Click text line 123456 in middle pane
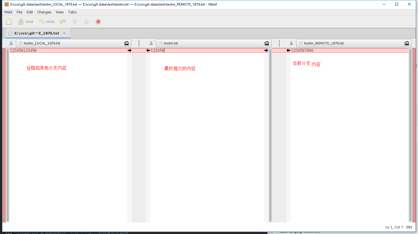Viewport: 418px width, 234px height. pyautogui.click(x=158, y=50)
